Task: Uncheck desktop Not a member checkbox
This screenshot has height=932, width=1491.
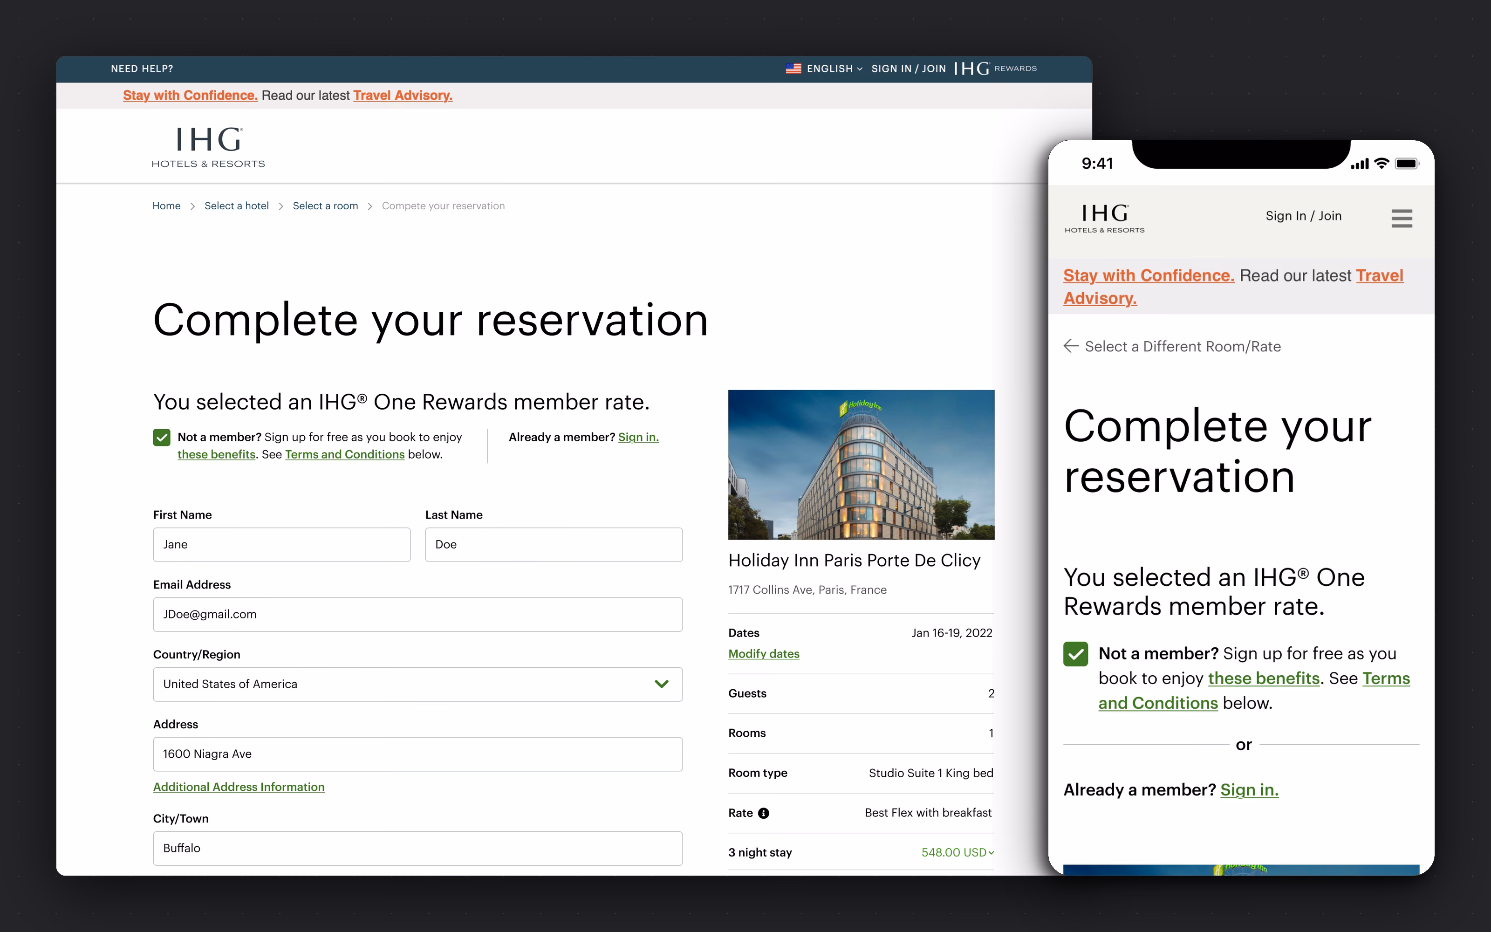Action: click(x=161, y=438)
